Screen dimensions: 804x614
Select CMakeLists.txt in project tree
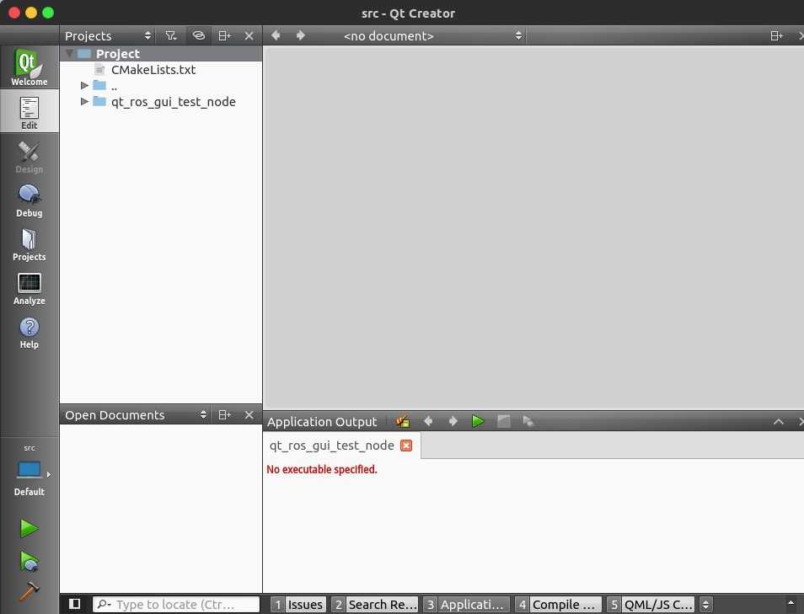pyautogui.click(x=153, y=70)
